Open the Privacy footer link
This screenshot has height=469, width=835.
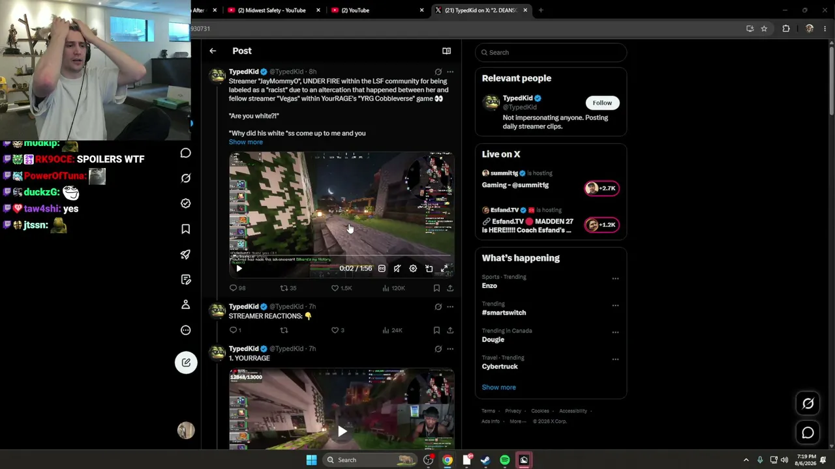513,411
